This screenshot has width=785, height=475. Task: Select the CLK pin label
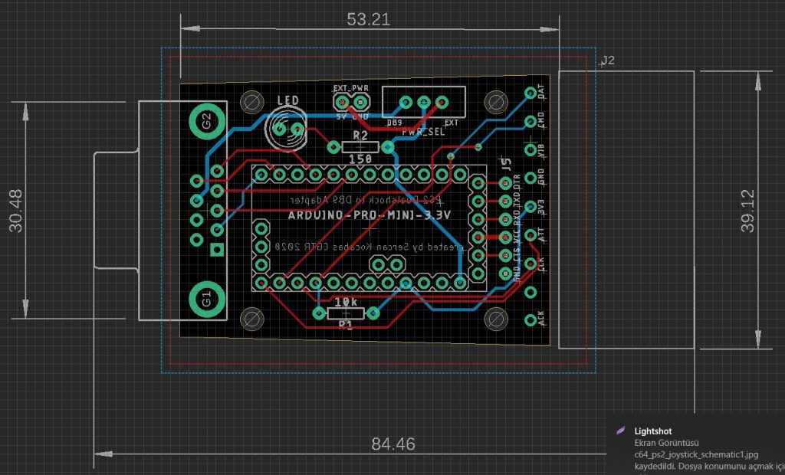(x=541, y=264)
